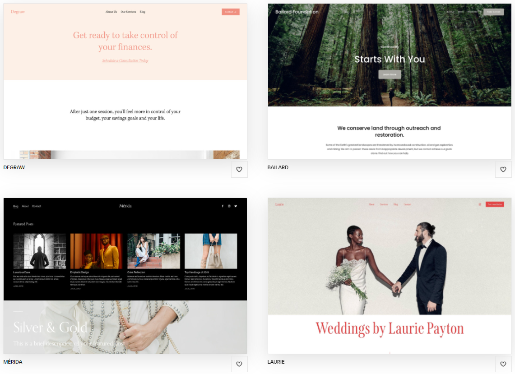Select Our Services in Degraw preview menu
Screen dimensions: 515x374
click(x=128, y=12)
